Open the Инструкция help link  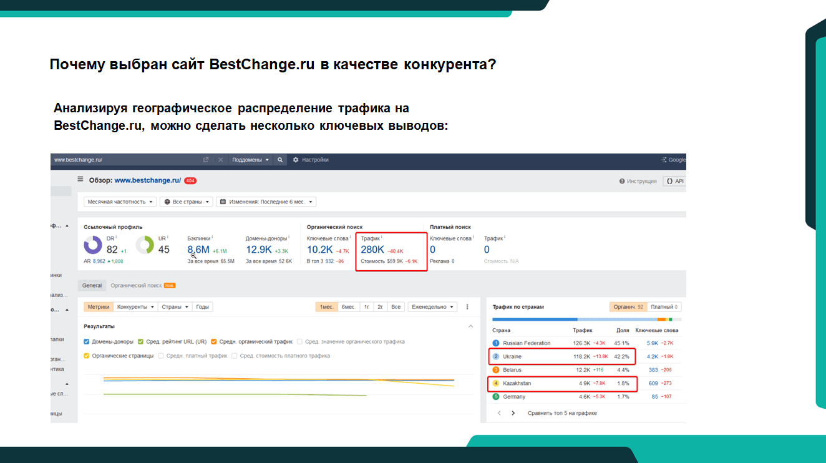coord(638,181)
